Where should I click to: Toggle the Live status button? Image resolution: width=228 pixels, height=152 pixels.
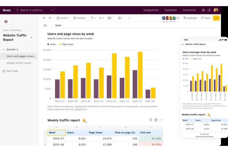[x=216, y=18]
